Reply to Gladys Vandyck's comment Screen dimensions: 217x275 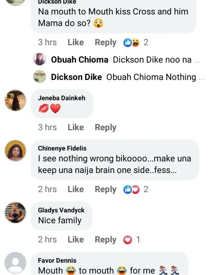click(105, 240)
